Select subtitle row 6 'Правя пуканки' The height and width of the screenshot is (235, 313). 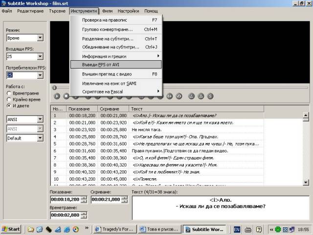point(157,151)
